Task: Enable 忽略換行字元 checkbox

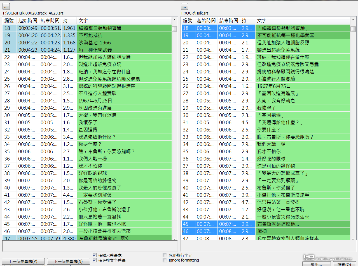Action: click(x=165, y=255)
